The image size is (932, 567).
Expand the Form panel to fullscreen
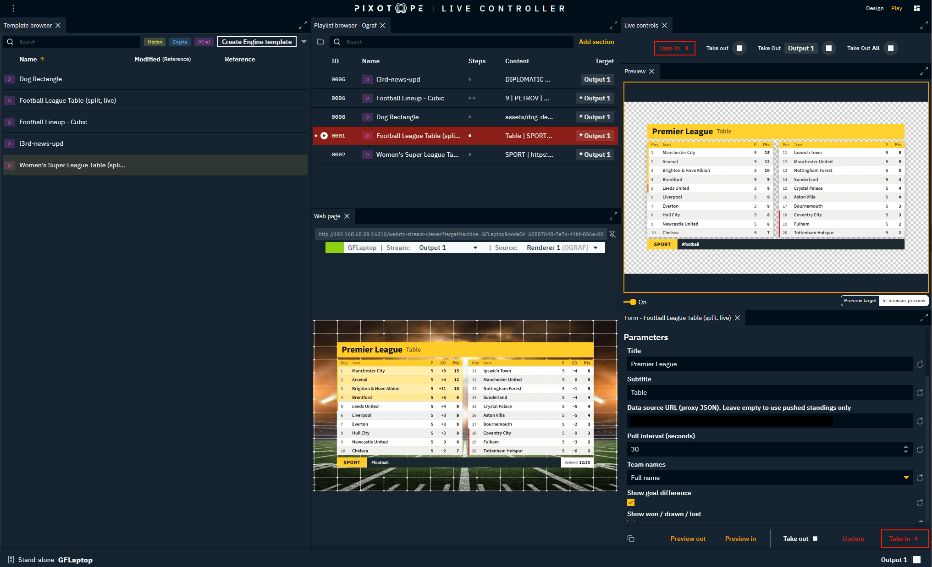coord(924,318)
